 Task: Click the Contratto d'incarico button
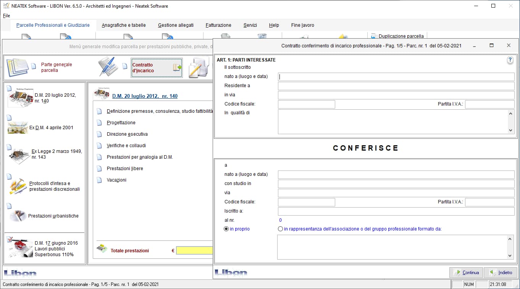coord(157,68)
